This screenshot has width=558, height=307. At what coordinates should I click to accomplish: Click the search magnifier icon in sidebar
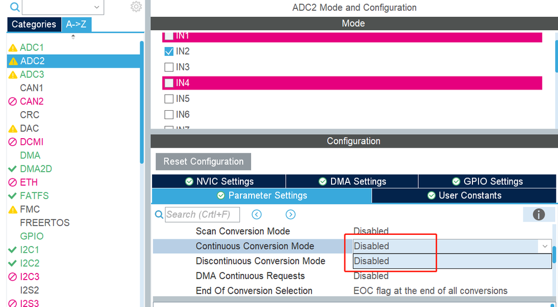[x=15, y=7]
